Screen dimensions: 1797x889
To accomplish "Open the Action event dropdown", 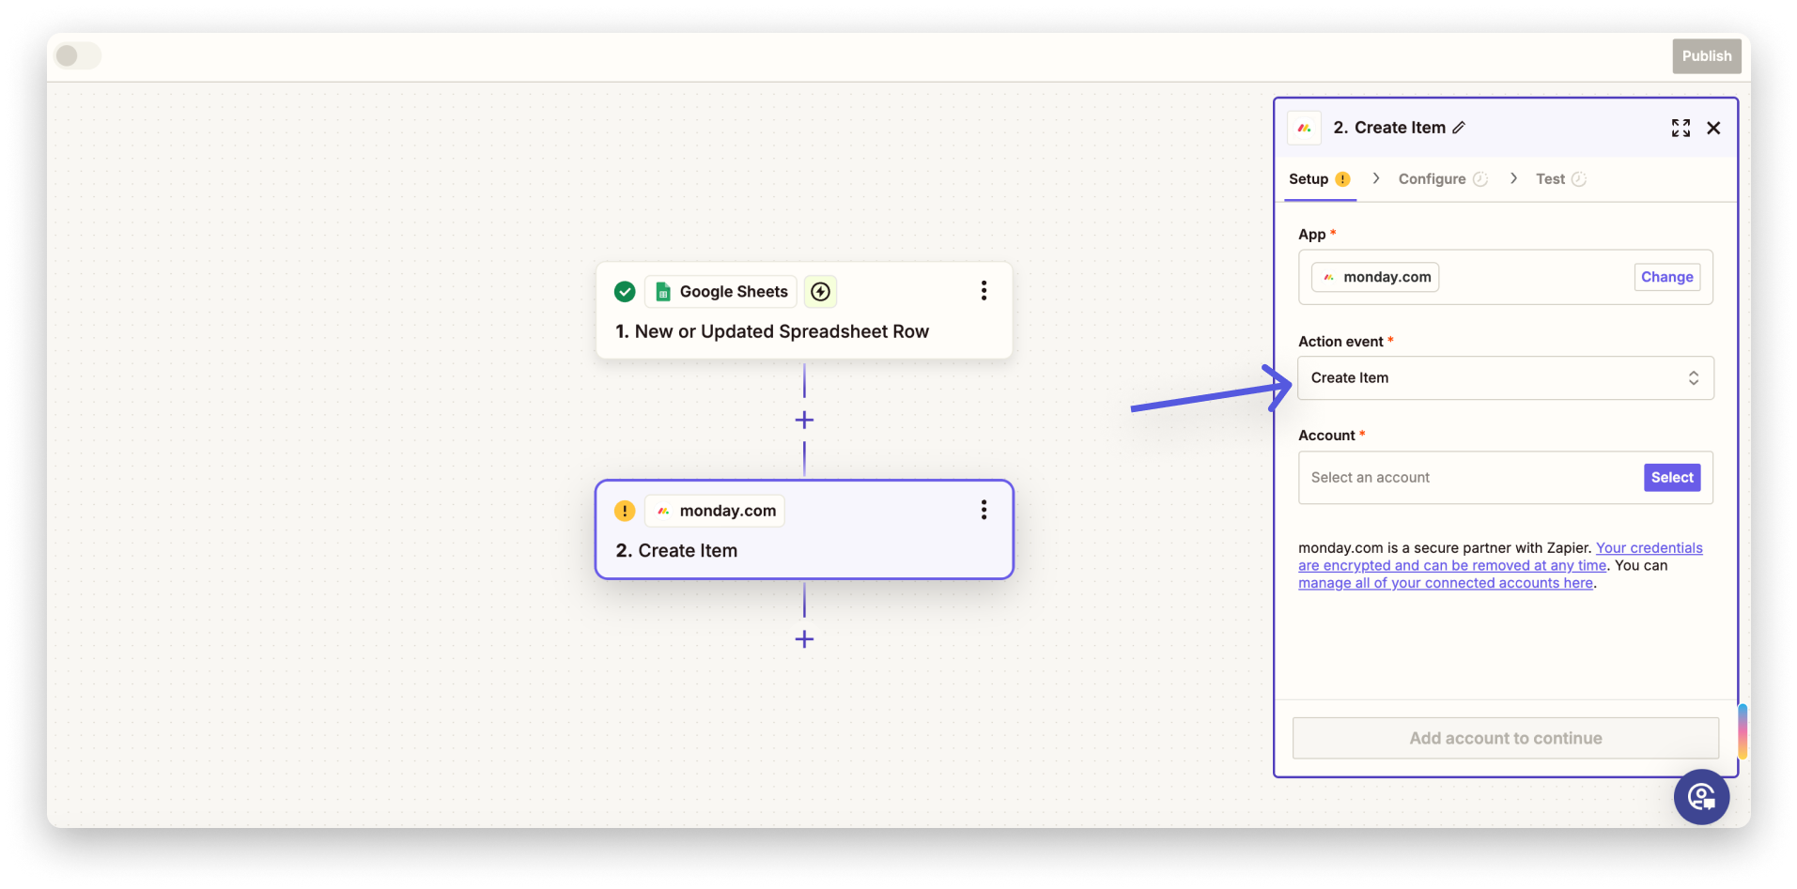I will click(x=1505, y=377).
